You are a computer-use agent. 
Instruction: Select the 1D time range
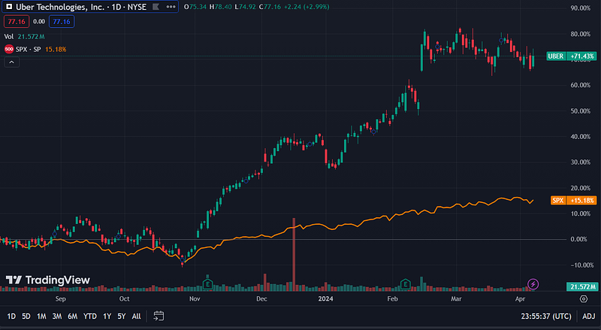[11, 316]
